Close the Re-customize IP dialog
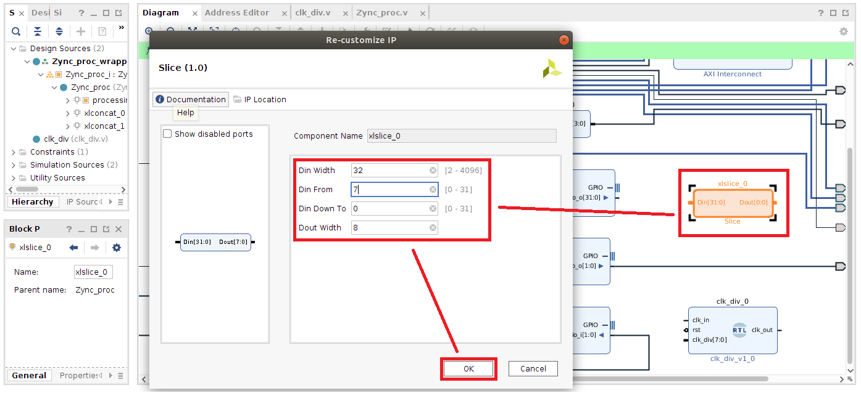861x393 pixels. click(x=564, y=40)
